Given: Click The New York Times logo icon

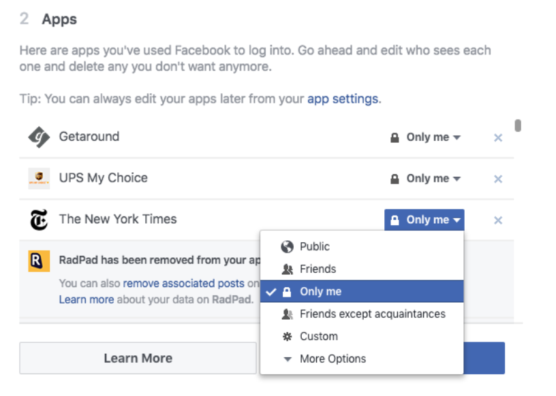Looking at the screenshot, I should (x=39, y=220).
